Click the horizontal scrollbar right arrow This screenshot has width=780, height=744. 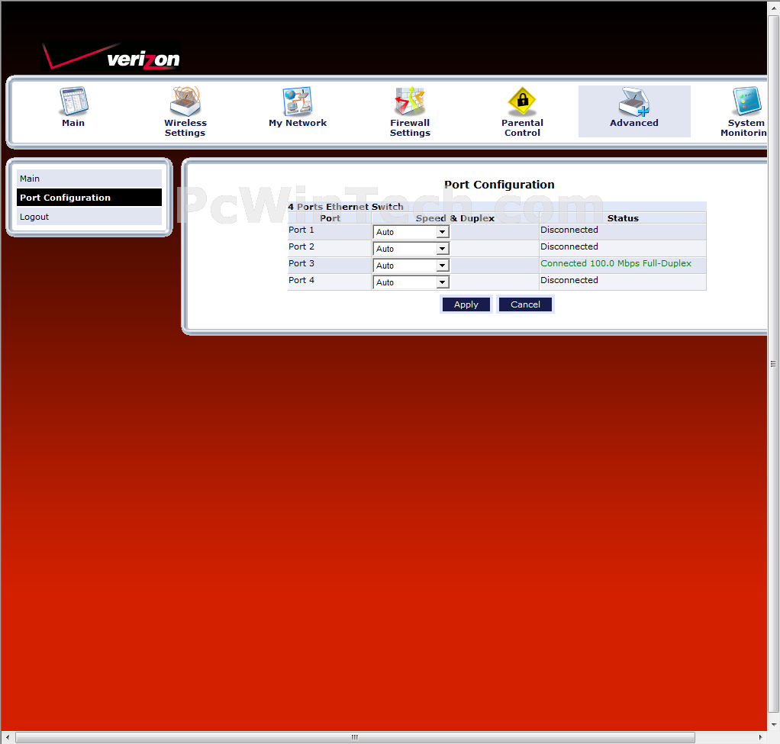click(x=761, y=737)
